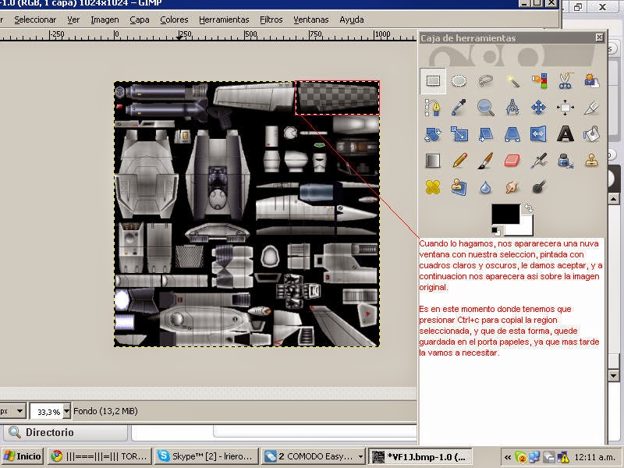Activate the Eraser tool
624x468 pixels.
pyautogui.click(x=512, y=161)
